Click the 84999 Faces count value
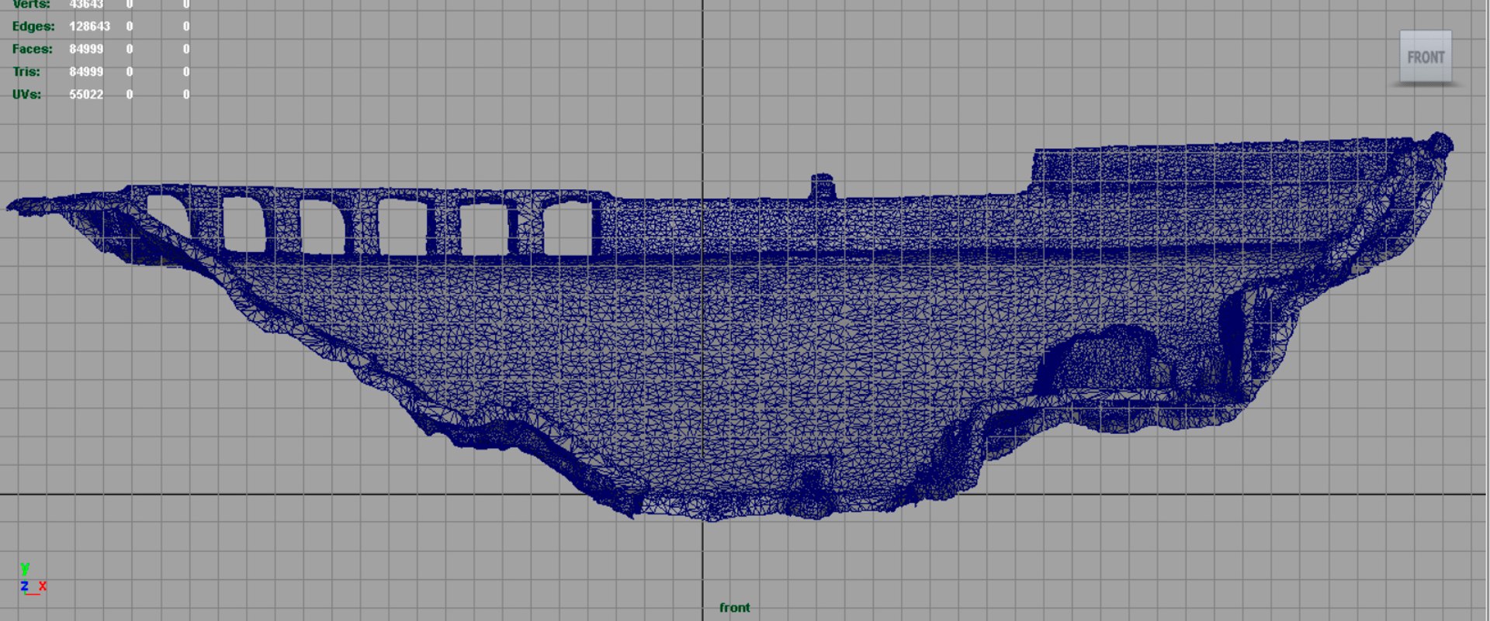This screenshot has width=1490, height=621. [86, 49]
